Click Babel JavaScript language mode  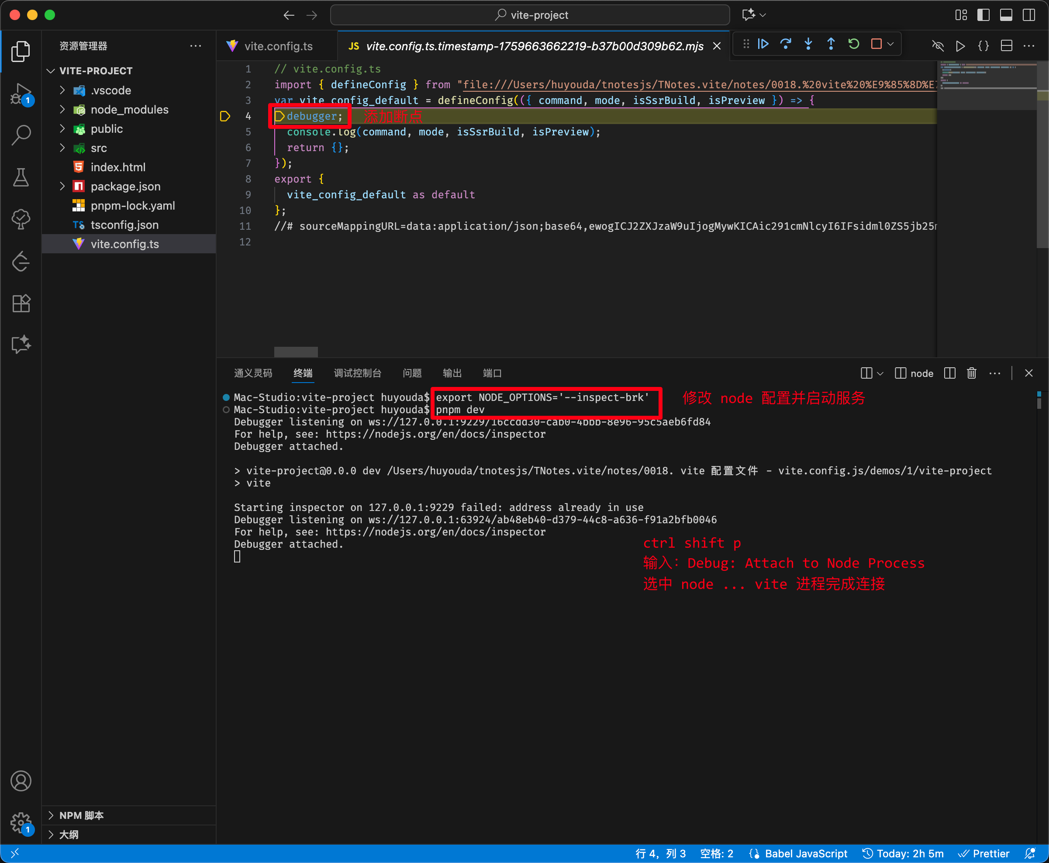click(x=805, y=853)
